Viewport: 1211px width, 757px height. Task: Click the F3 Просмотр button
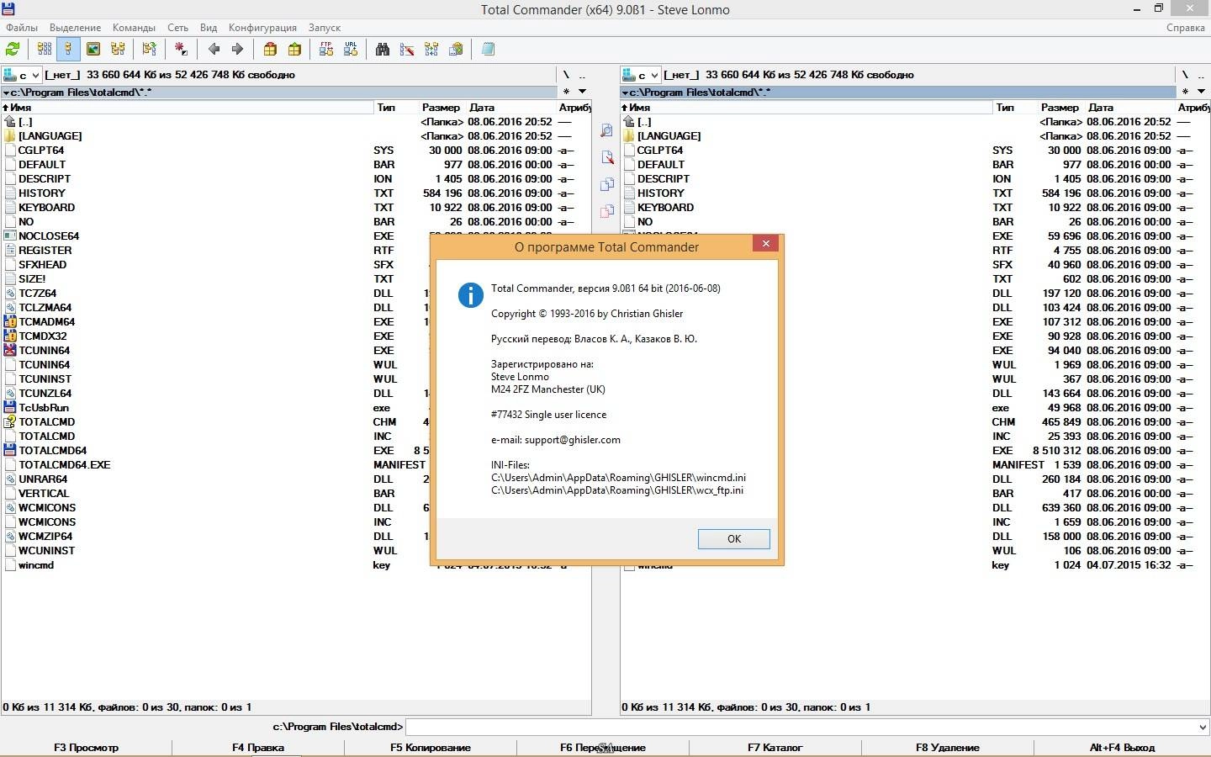pos(86,747)
